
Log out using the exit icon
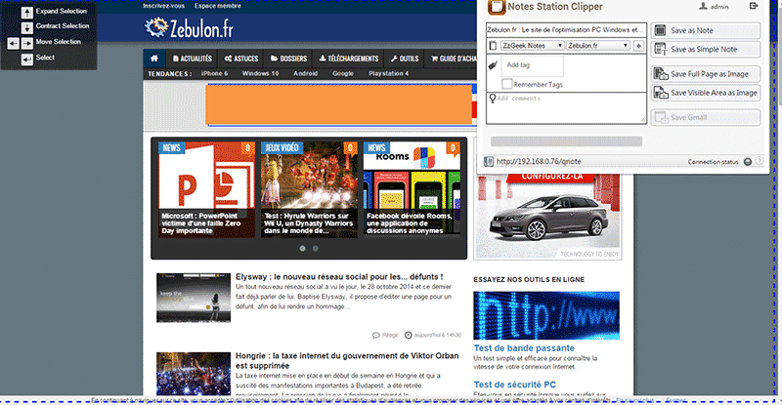tap(754, 6)
